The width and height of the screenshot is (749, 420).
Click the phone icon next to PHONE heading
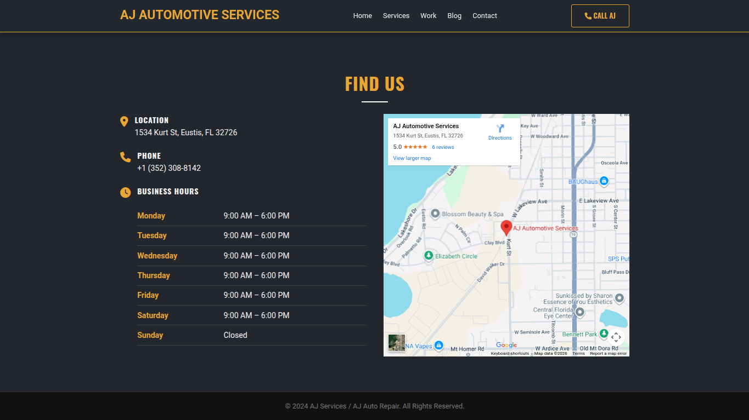(125, 157)
